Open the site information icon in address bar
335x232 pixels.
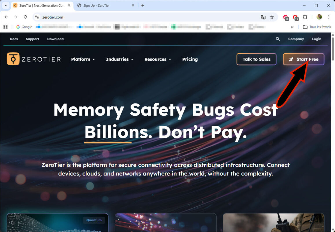[37, 17]
